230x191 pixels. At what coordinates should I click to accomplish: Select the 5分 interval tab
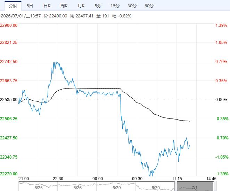[x=98, y=6]
